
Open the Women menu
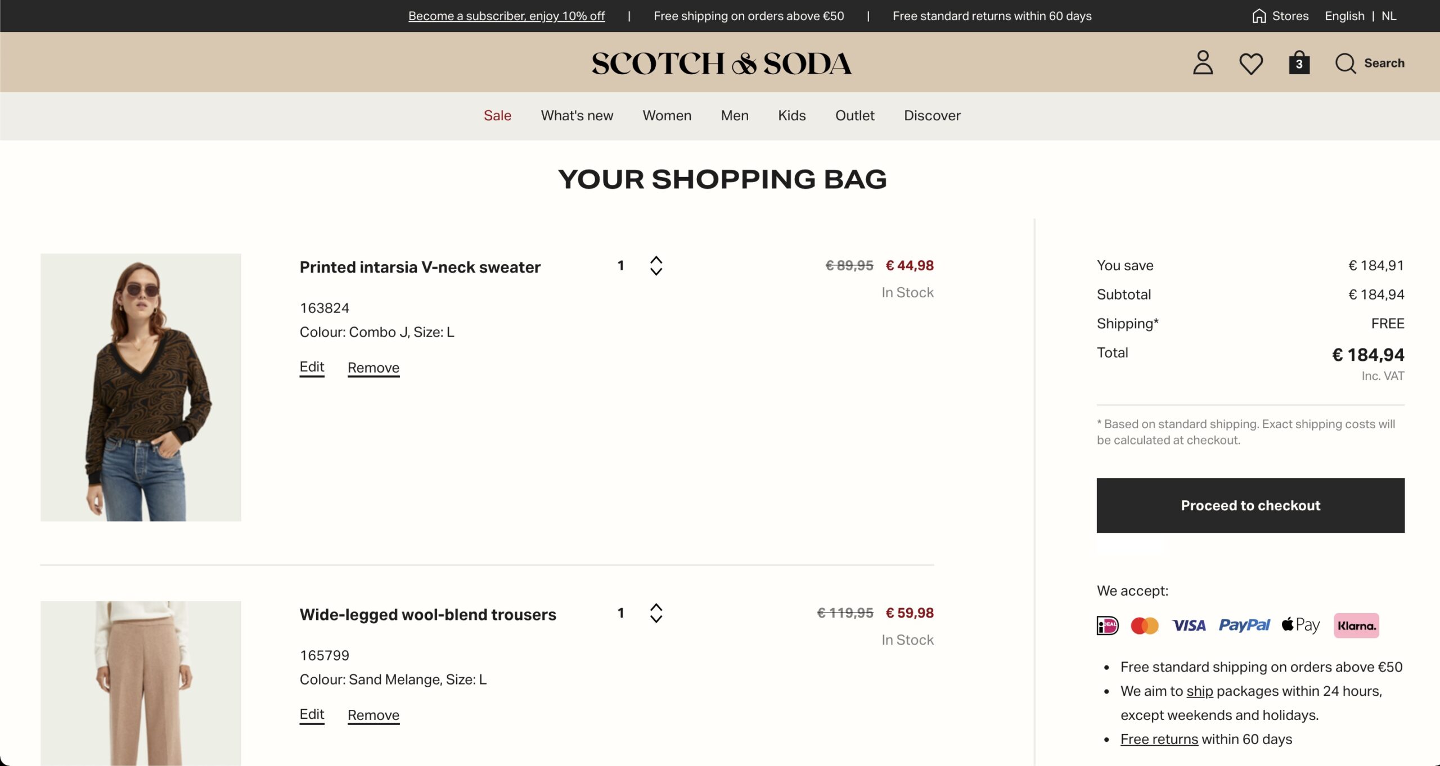click(x=667, y=116)
